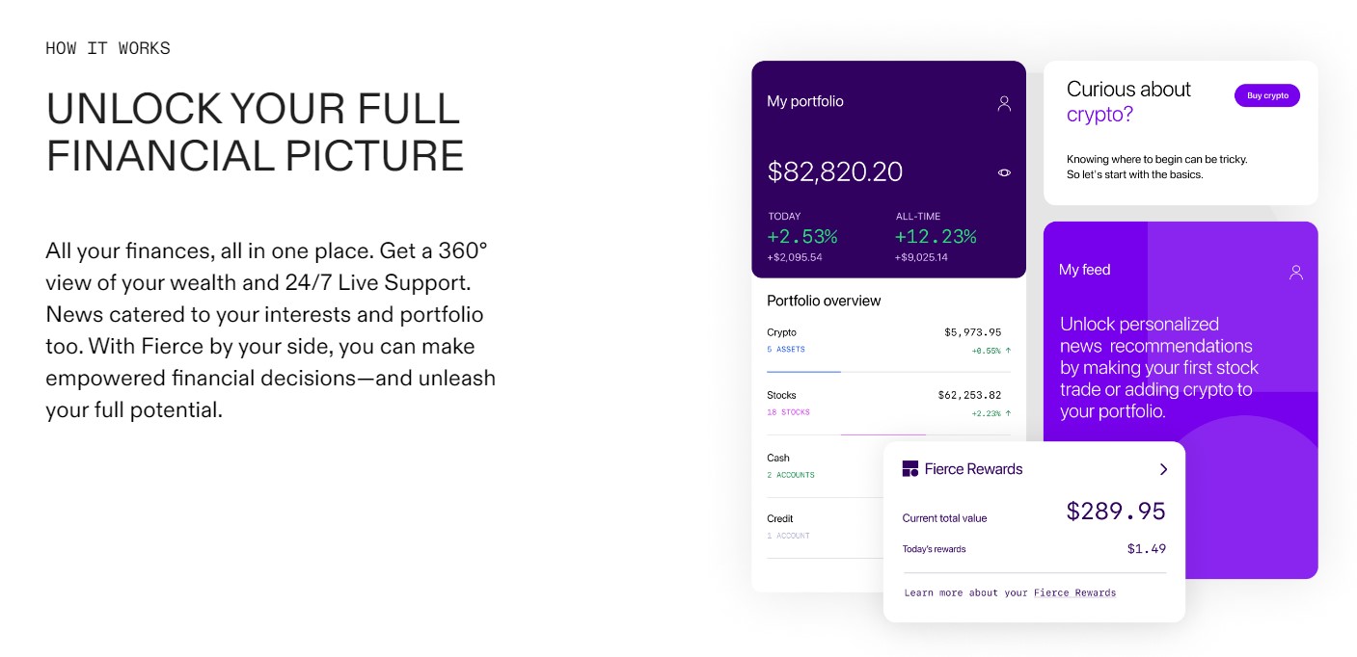Click the Crypto up-arrow percentage indicator
1357x657 pixels.
point(991,351)
